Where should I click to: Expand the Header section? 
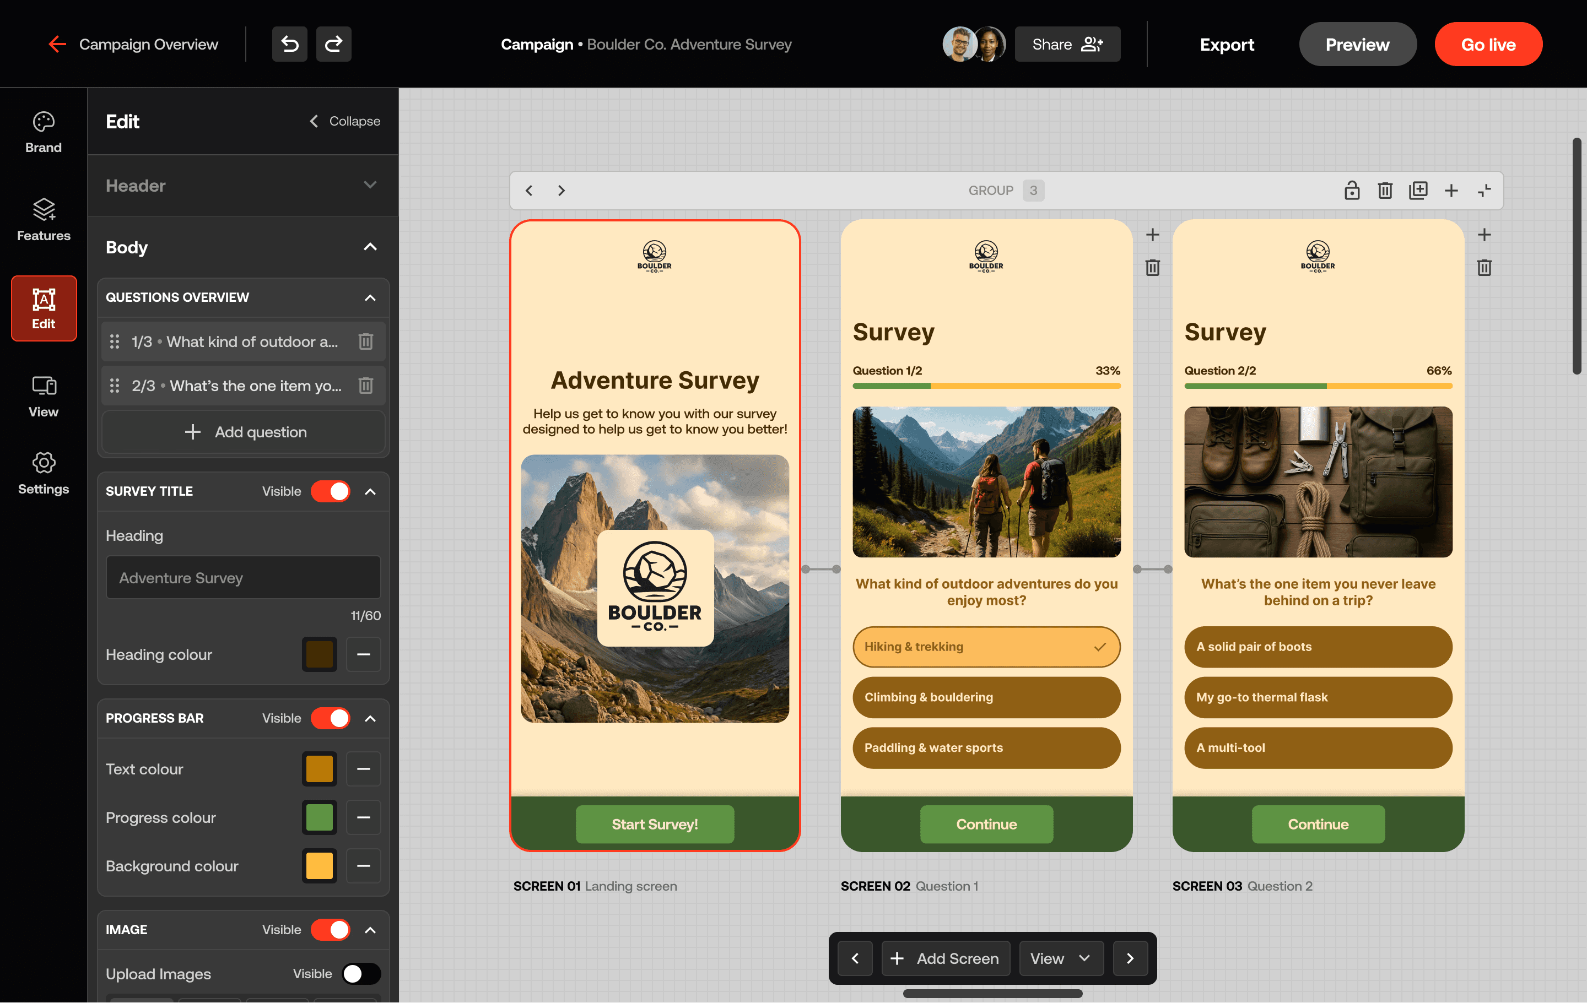point(370,185)
